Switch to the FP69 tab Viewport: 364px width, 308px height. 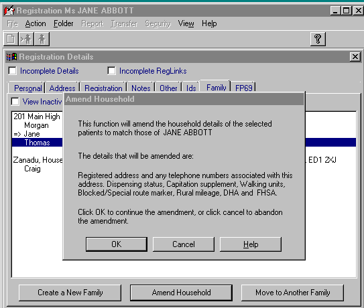[244, 88]
